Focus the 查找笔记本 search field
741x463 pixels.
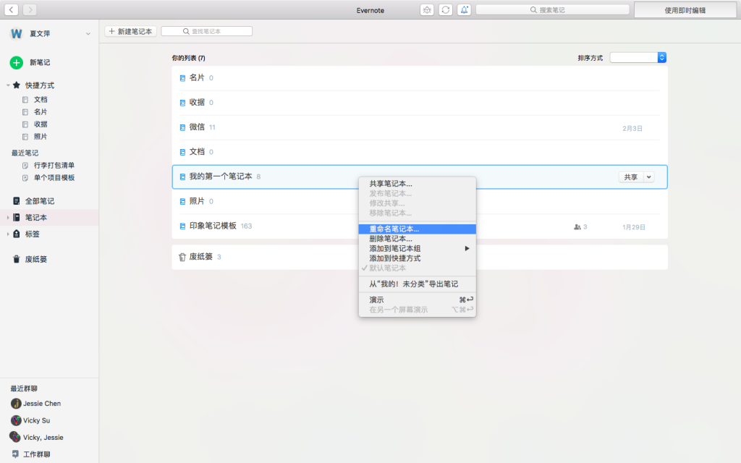(x=206, y=31)
